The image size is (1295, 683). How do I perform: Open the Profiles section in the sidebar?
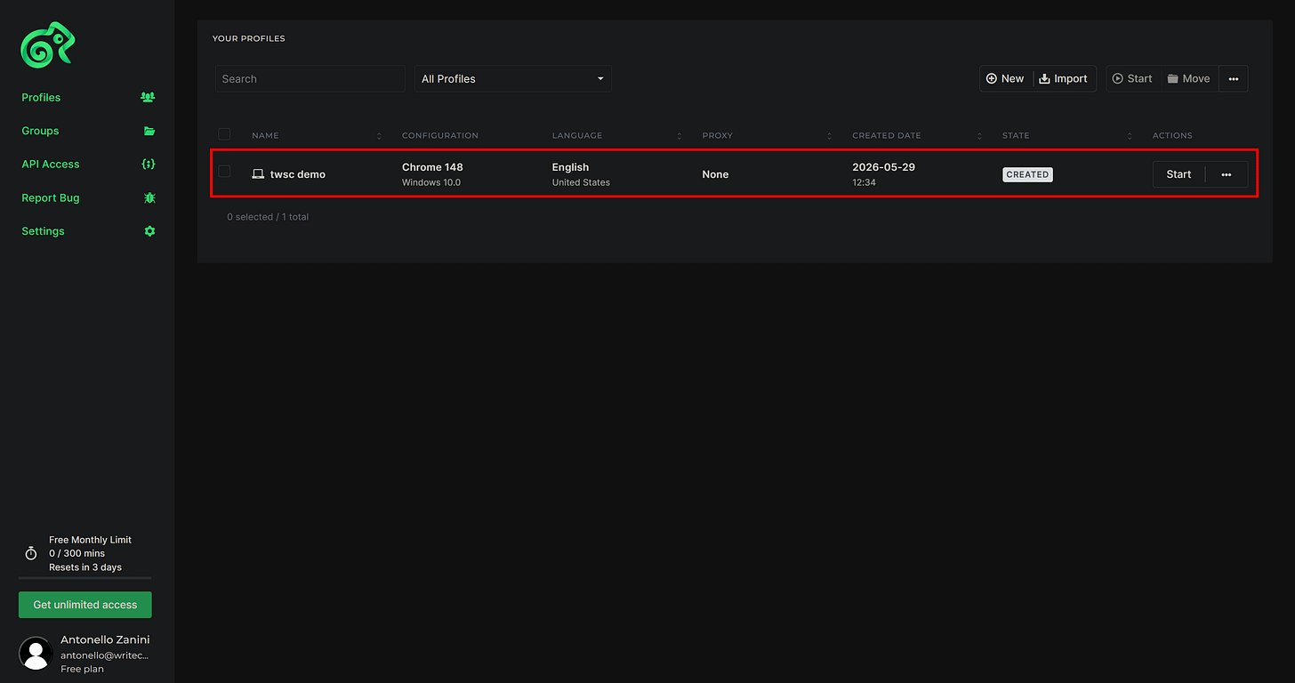tap(41, 98)
